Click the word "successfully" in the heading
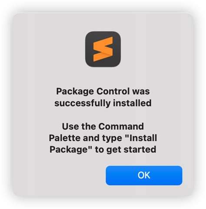This screenshot has height=209, width=206. tap(83, 103)
